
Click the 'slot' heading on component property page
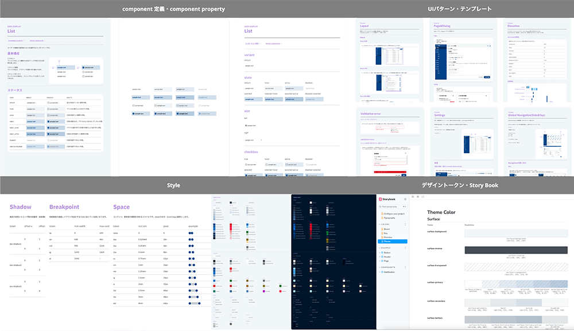coord(247,111)
